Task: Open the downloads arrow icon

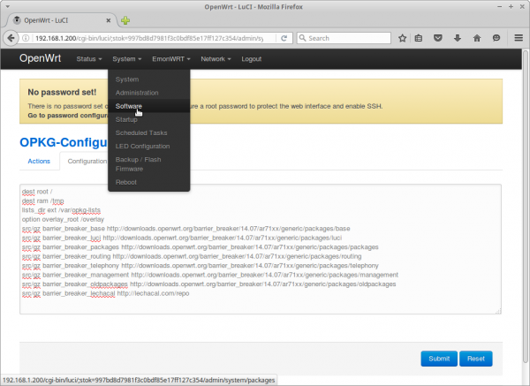Action: (458, 38)
